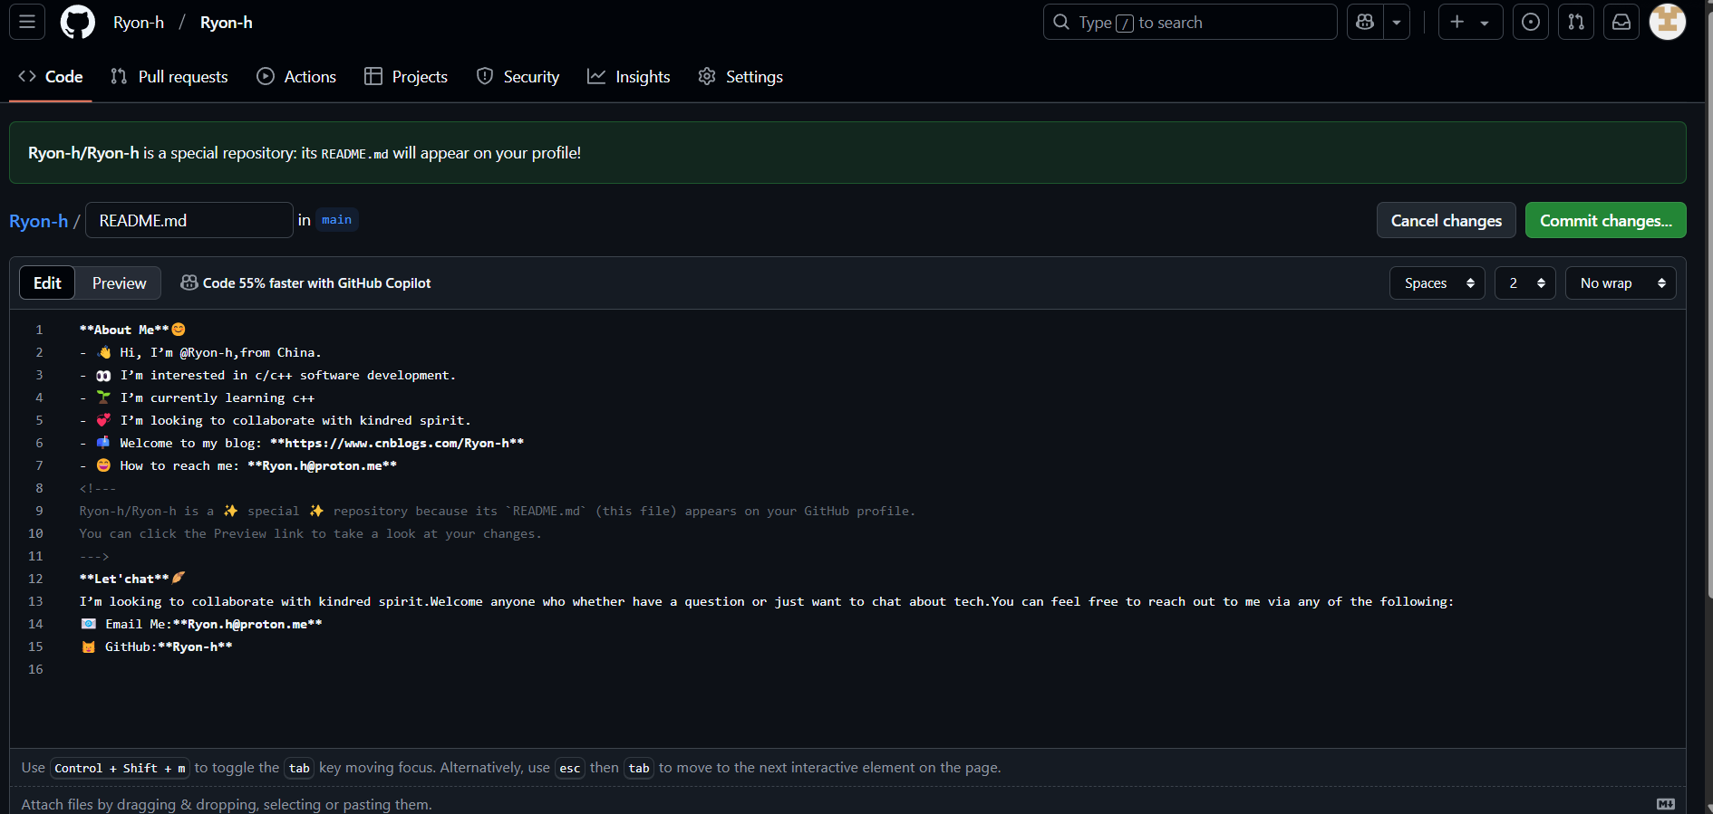Open the Spaces indent mode dropdown
Screen dimensions: 1713x814
1437,283
